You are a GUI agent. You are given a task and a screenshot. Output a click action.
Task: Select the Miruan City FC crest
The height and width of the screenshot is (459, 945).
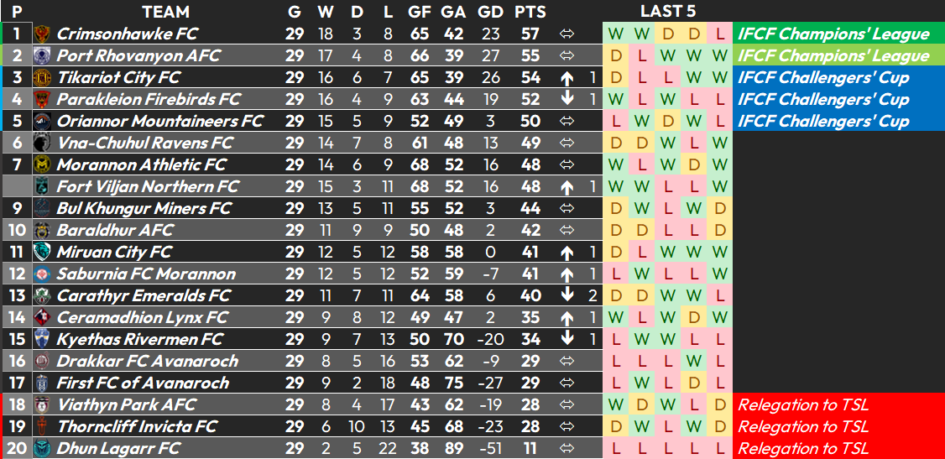[42, 252]
